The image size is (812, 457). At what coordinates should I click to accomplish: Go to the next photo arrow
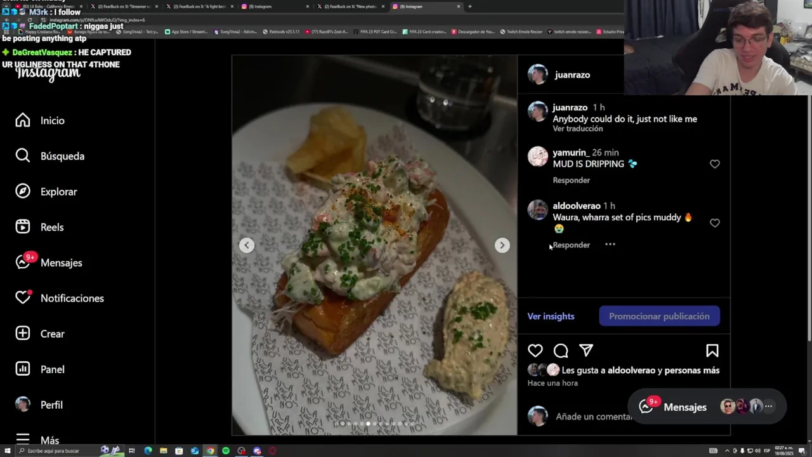tap(502, 245)
